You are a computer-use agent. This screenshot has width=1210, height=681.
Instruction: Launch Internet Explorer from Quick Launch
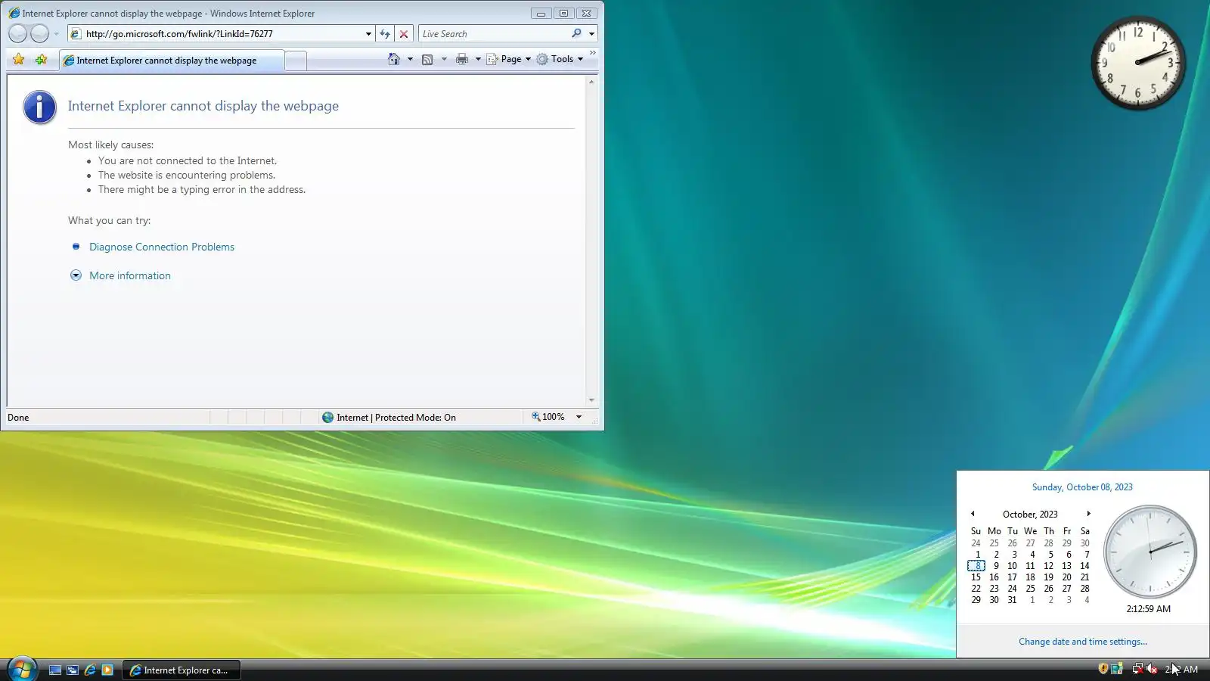[x=90, y=670]
